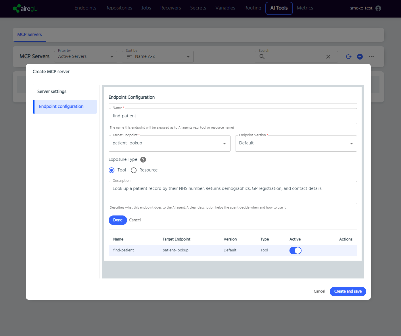This screenshot has width=401, height=336.
Task: Clear the search field with X icon
Action: (328, 57)
